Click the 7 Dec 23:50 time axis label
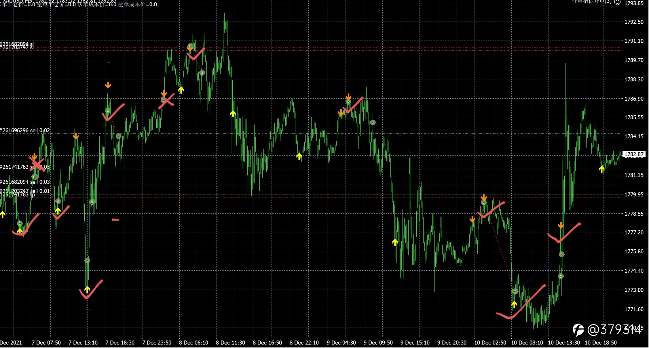 pos(157,343)
